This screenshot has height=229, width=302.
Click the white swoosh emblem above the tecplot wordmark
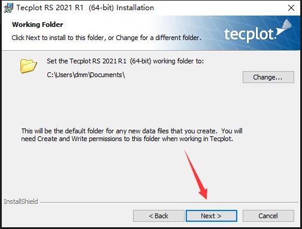(284, 28)
